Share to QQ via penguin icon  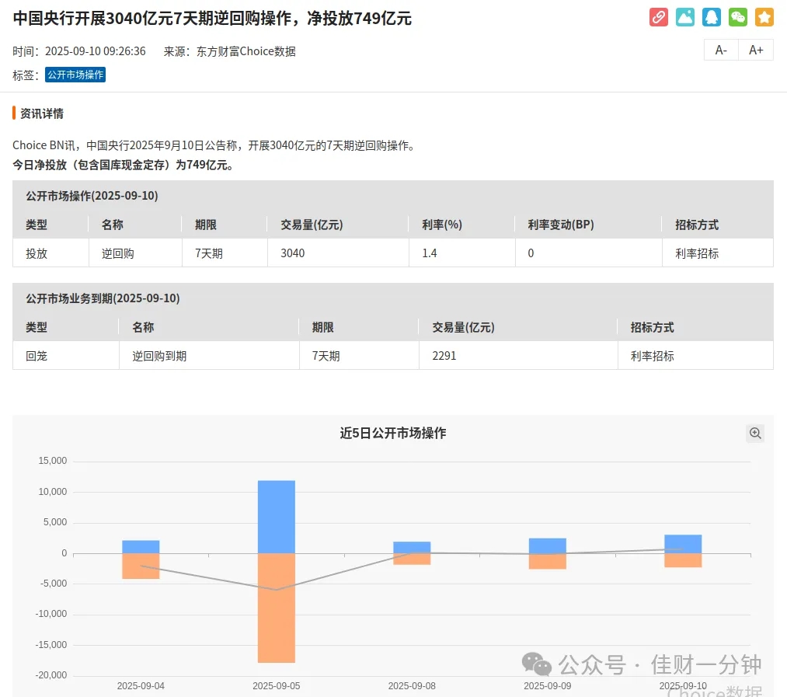click(x=711, y=17)
